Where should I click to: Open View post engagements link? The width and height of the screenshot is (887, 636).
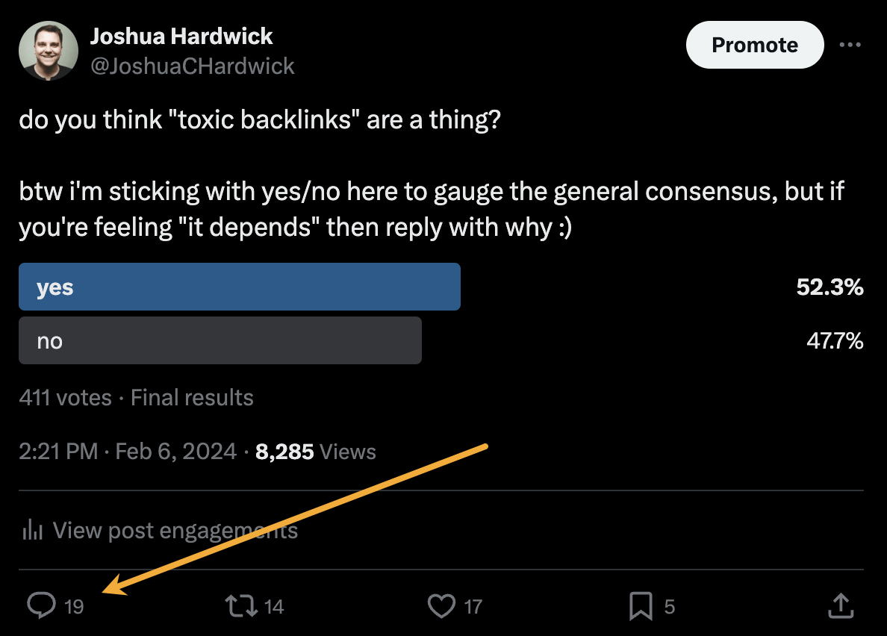point(175,531)
